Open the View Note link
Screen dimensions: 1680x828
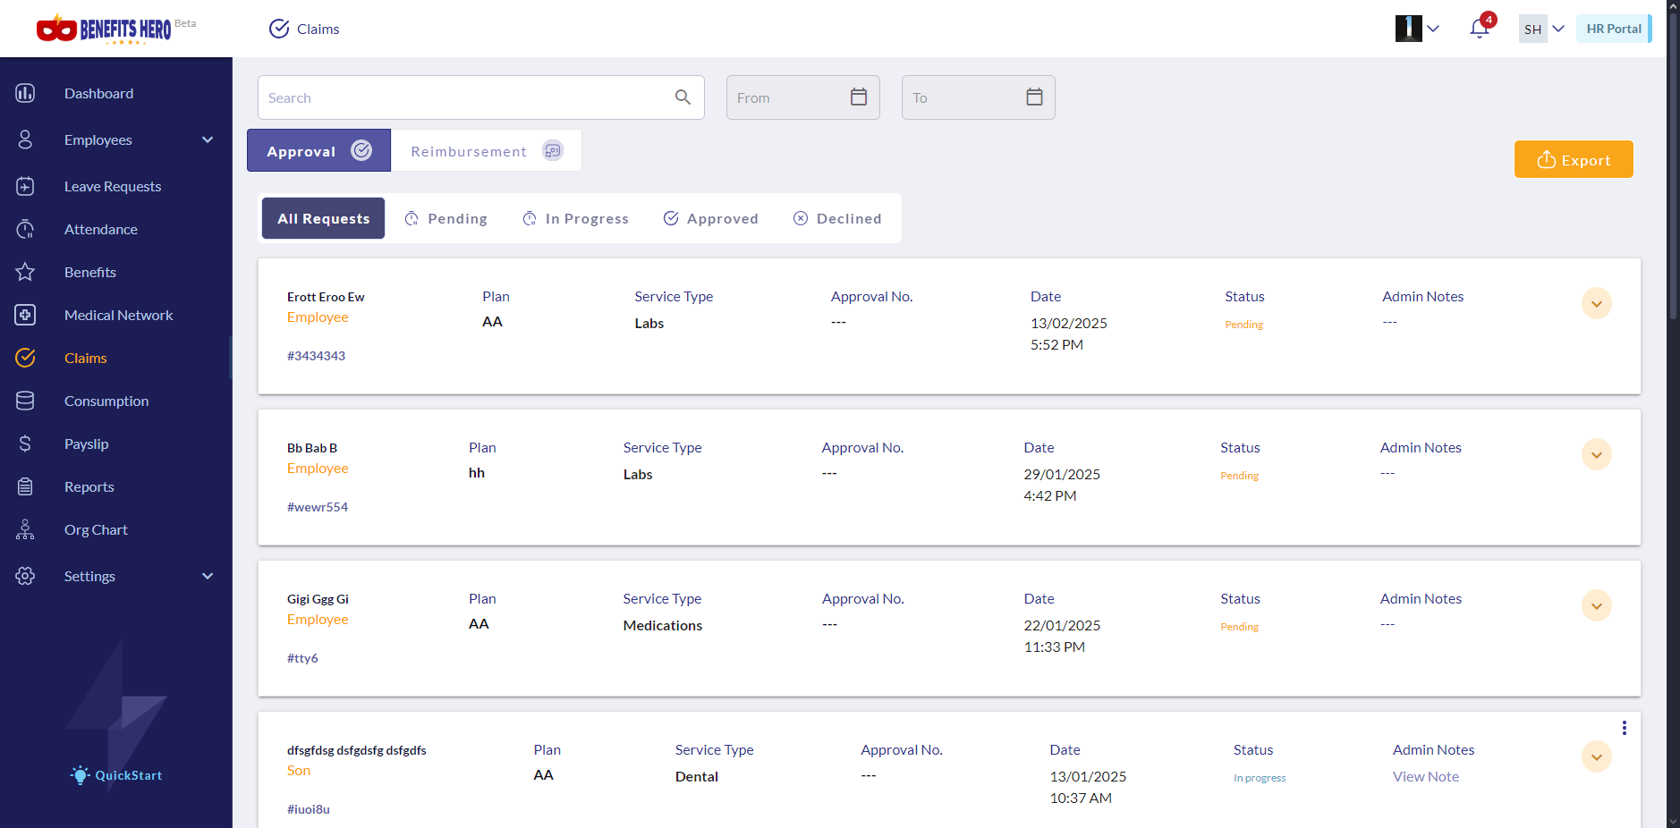tap(1425, 777)
